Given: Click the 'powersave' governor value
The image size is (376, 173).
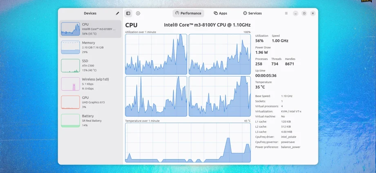Looking at the screenshot, I should pyautogui.click(x=288, y=142).
